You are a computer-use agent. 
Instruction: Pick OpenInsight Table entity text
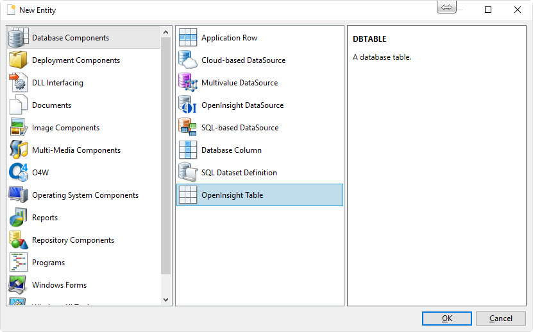click(232, 195)
